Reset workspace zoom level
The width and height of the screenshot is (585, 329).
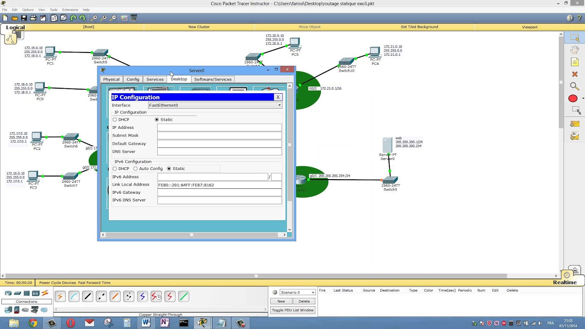click(104, 18)
